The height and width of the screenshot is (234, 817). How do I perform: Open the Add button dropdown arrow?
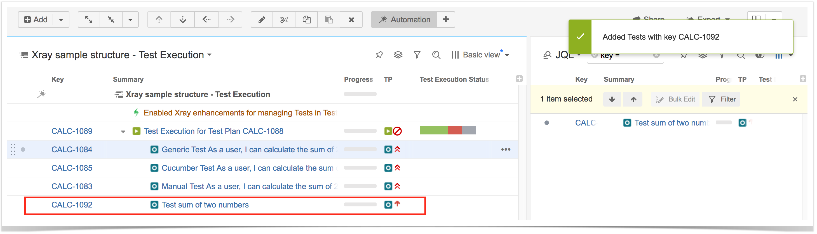coord(61,20)
